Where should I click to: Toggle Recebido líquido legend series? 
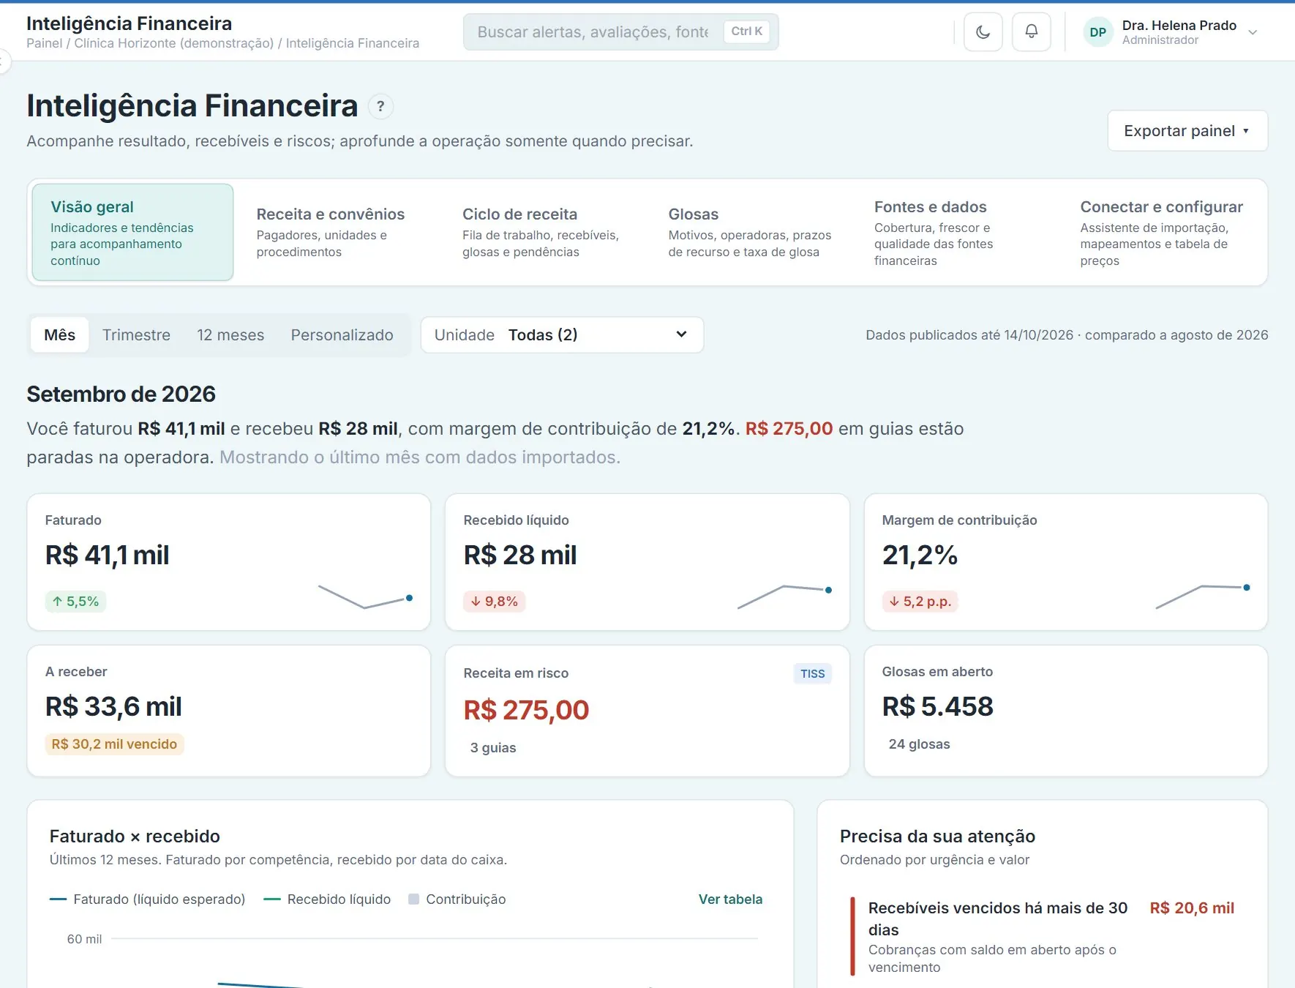coord(327,899)
